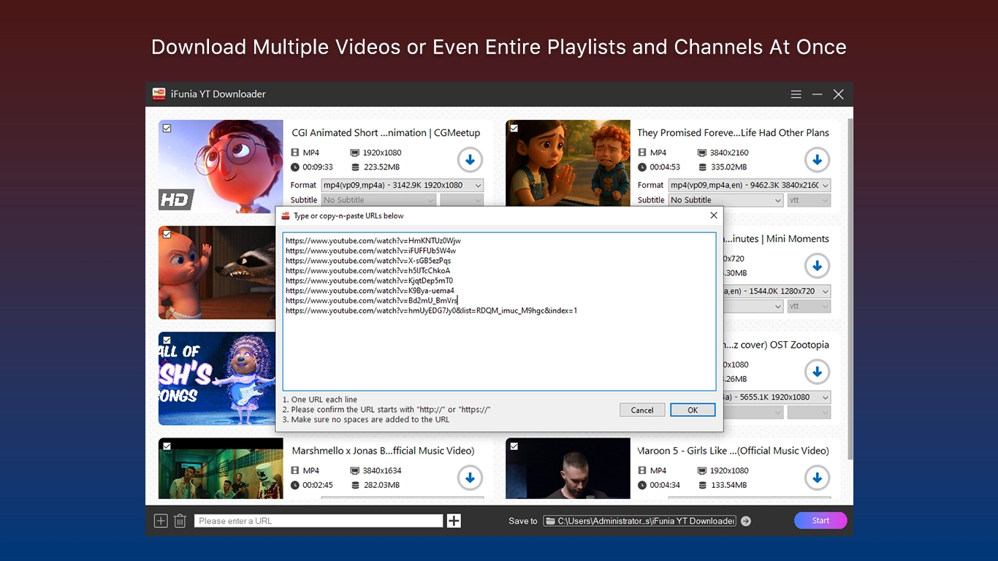Click the save path folder icon
Viewport: 998px width, 561px height.
549,521
